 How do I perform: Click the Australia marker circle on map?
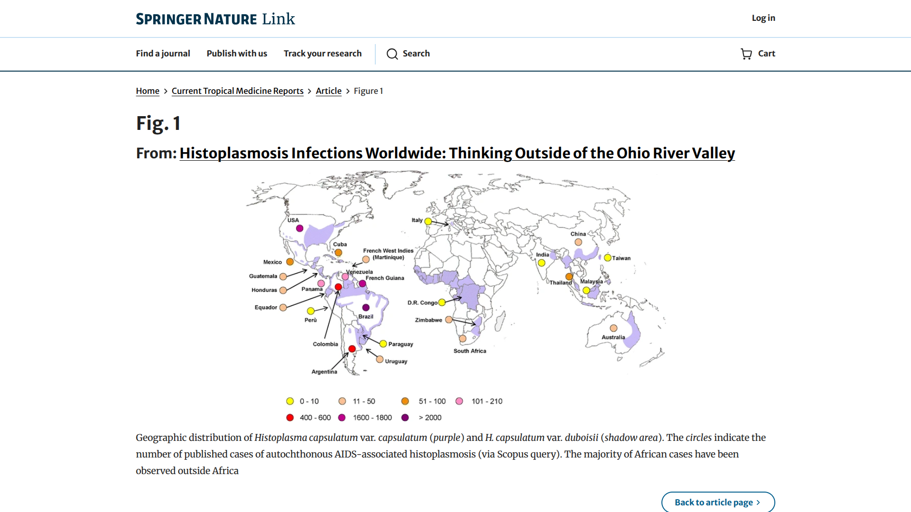click(614, 328)
